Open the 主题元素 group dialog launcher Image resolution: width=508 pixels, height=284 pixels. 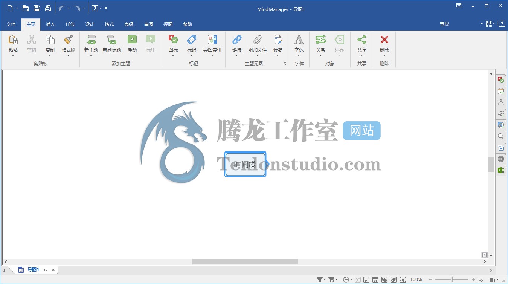tap(285, 64)
